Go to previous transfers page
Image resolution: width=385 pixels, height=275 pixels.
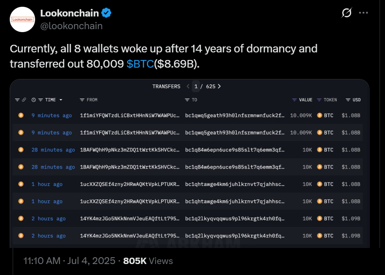189,86
